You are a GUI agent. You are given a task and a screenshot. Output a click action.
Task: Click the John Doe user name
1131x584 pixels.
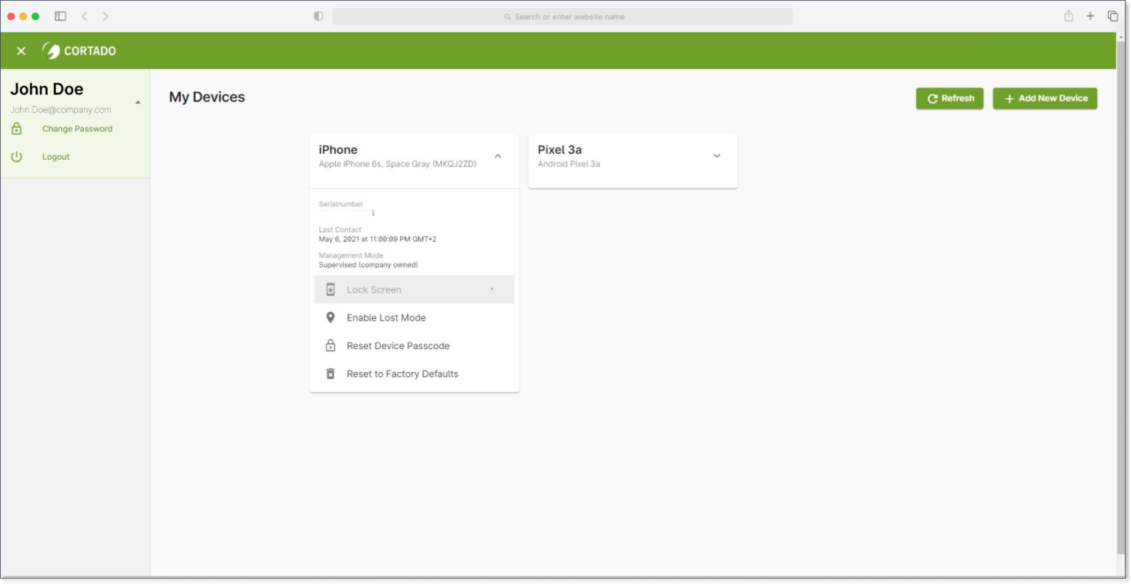(47, 89)
